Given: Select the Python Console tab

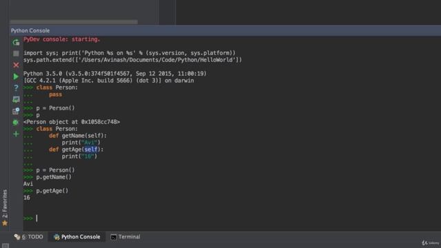Looking at the screenshot, I should pos(76,237).
